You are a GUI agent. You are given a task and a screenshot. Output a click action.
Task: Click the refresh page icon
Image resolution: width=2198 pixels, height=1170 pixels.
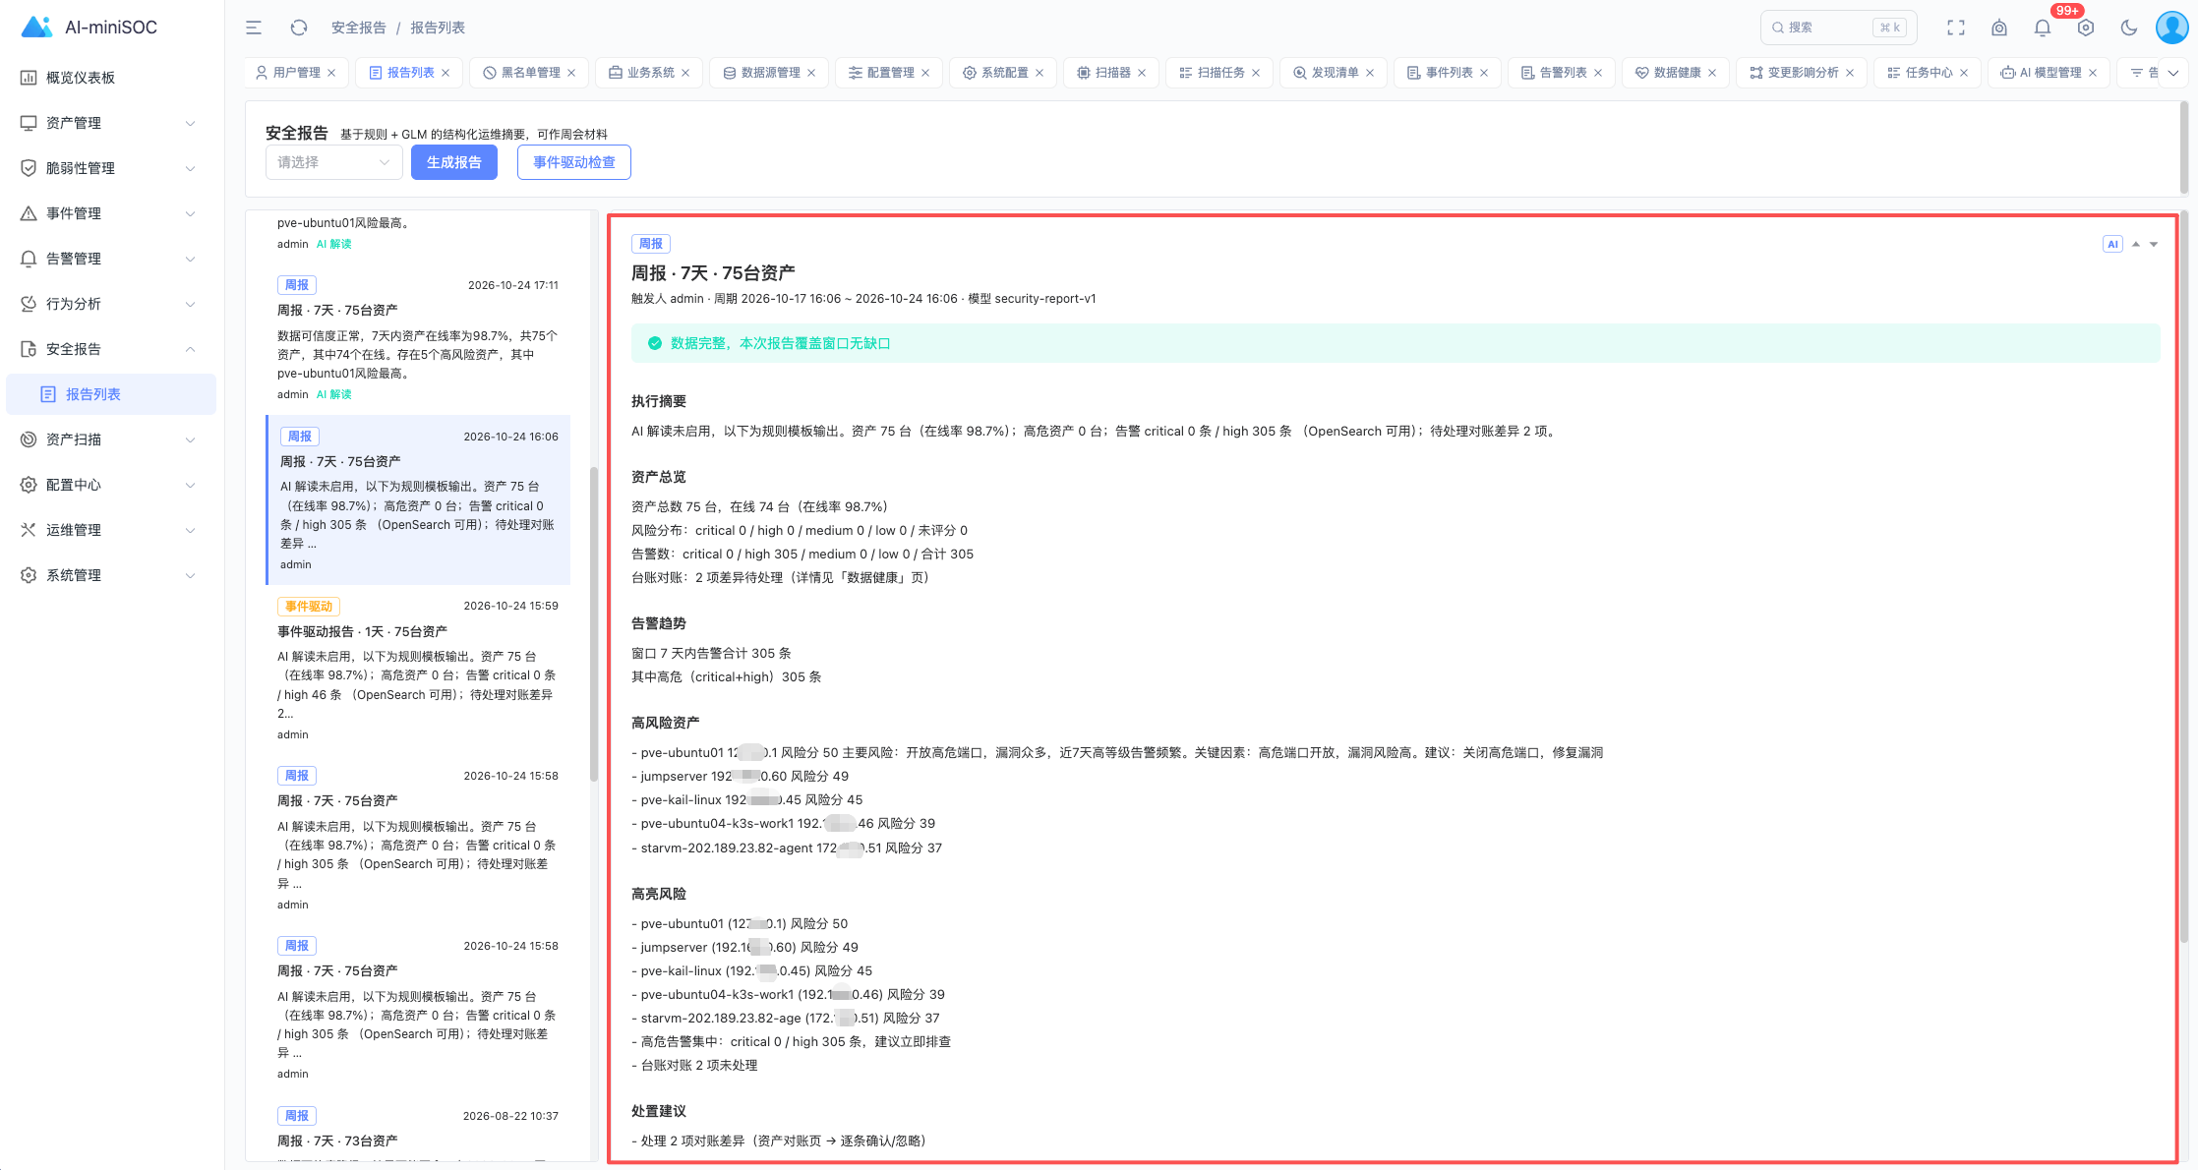click(299, 28)
